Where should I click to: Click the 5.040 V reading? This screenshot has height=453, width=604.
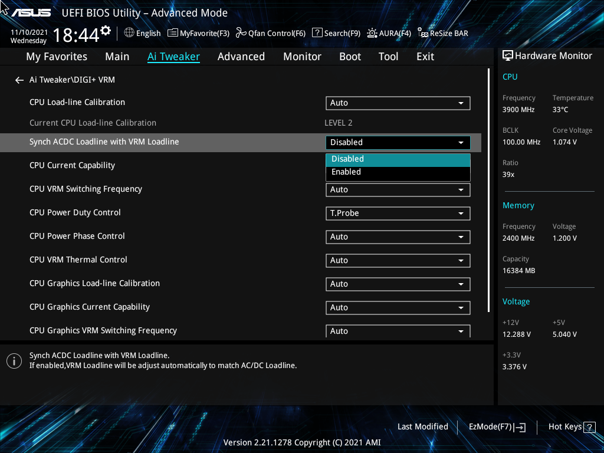coord(564,334)
